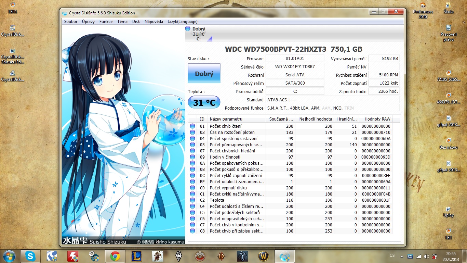This screenshot has width=467, height=263.
Task: Click the status orb for row C5
Action: click(192, 213)
